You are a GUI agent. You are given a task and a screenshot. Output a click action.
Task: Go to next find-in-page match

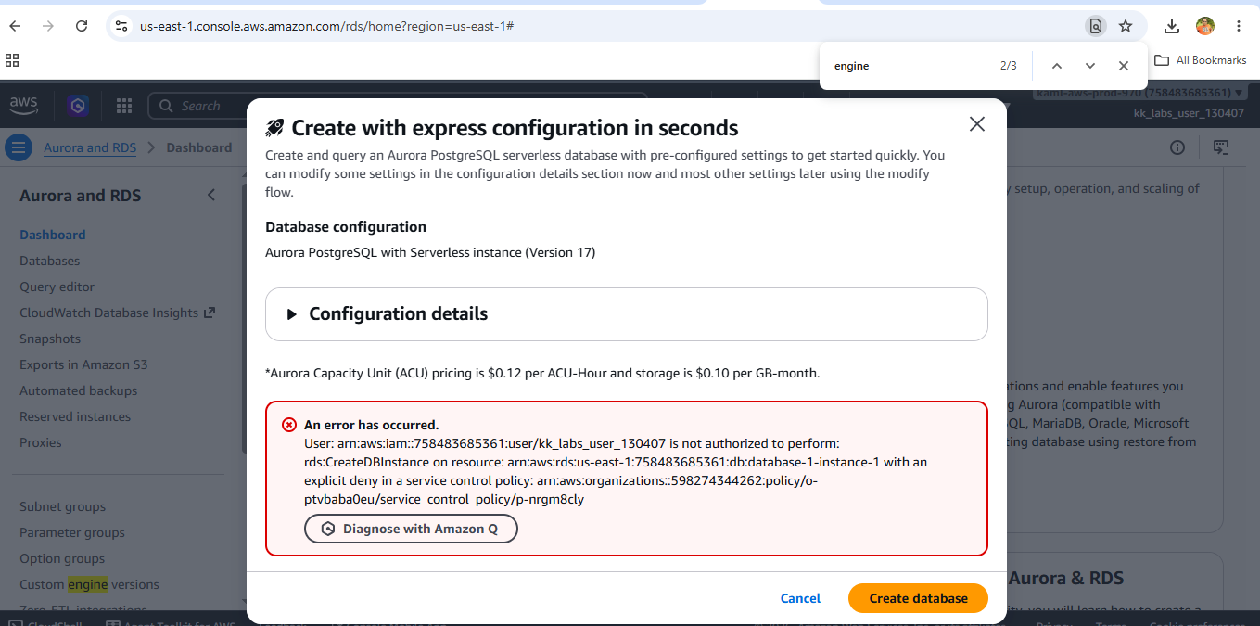click(1090, 66)
